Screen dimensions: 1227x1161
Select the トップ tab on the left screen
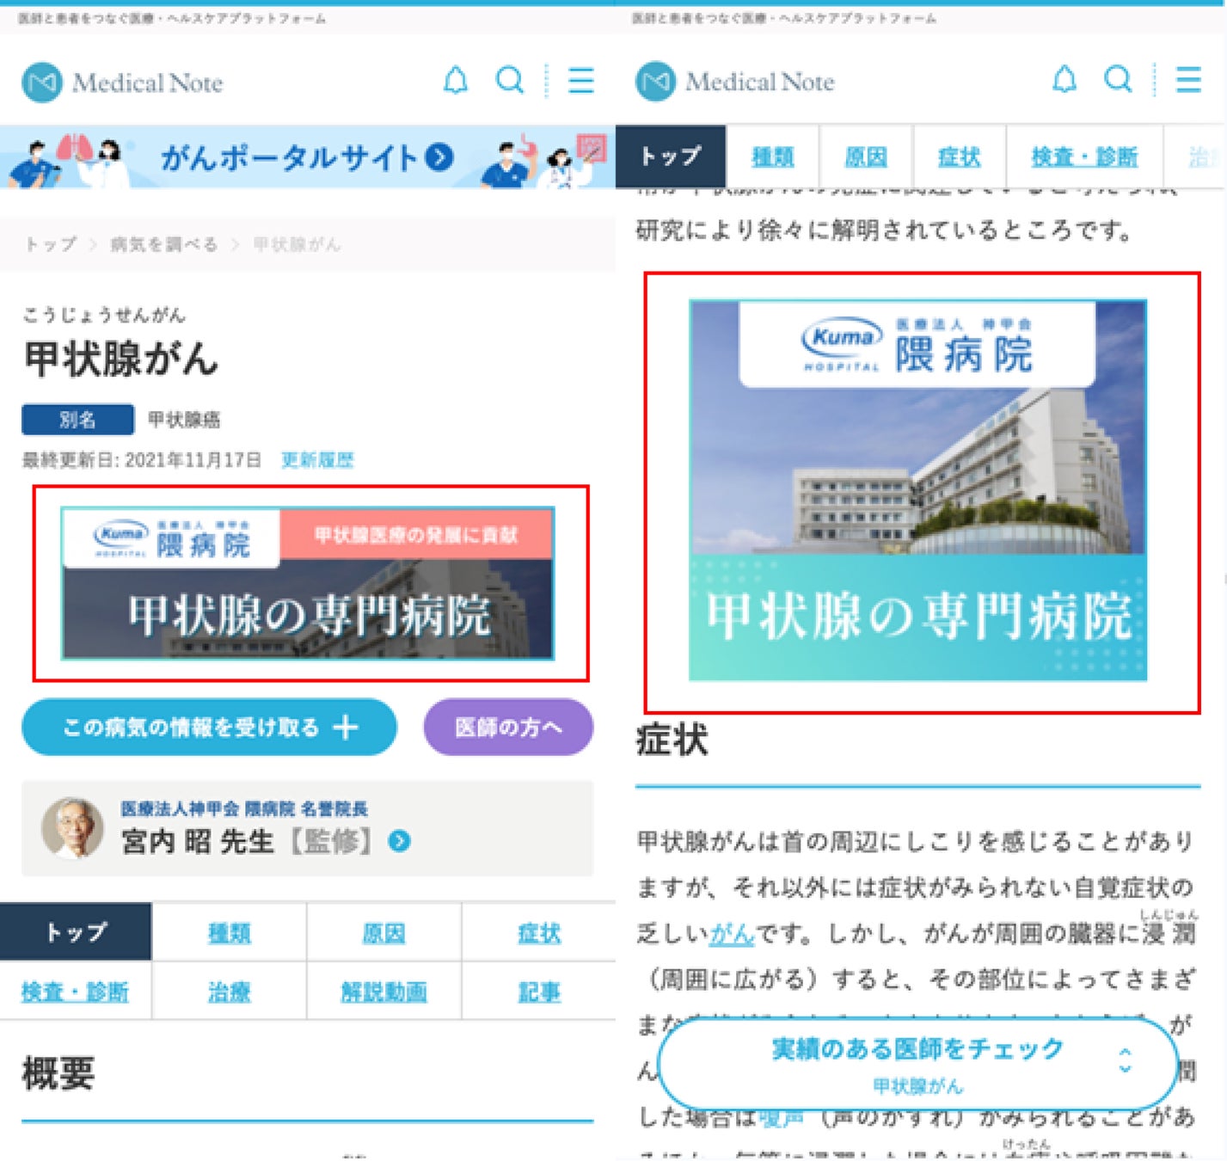[x=76, y=932]
